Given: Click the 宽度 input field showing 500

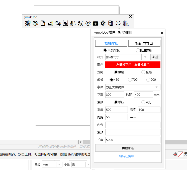Looking at the screenshot, I should pyautogui.click(x=117, y=110).
